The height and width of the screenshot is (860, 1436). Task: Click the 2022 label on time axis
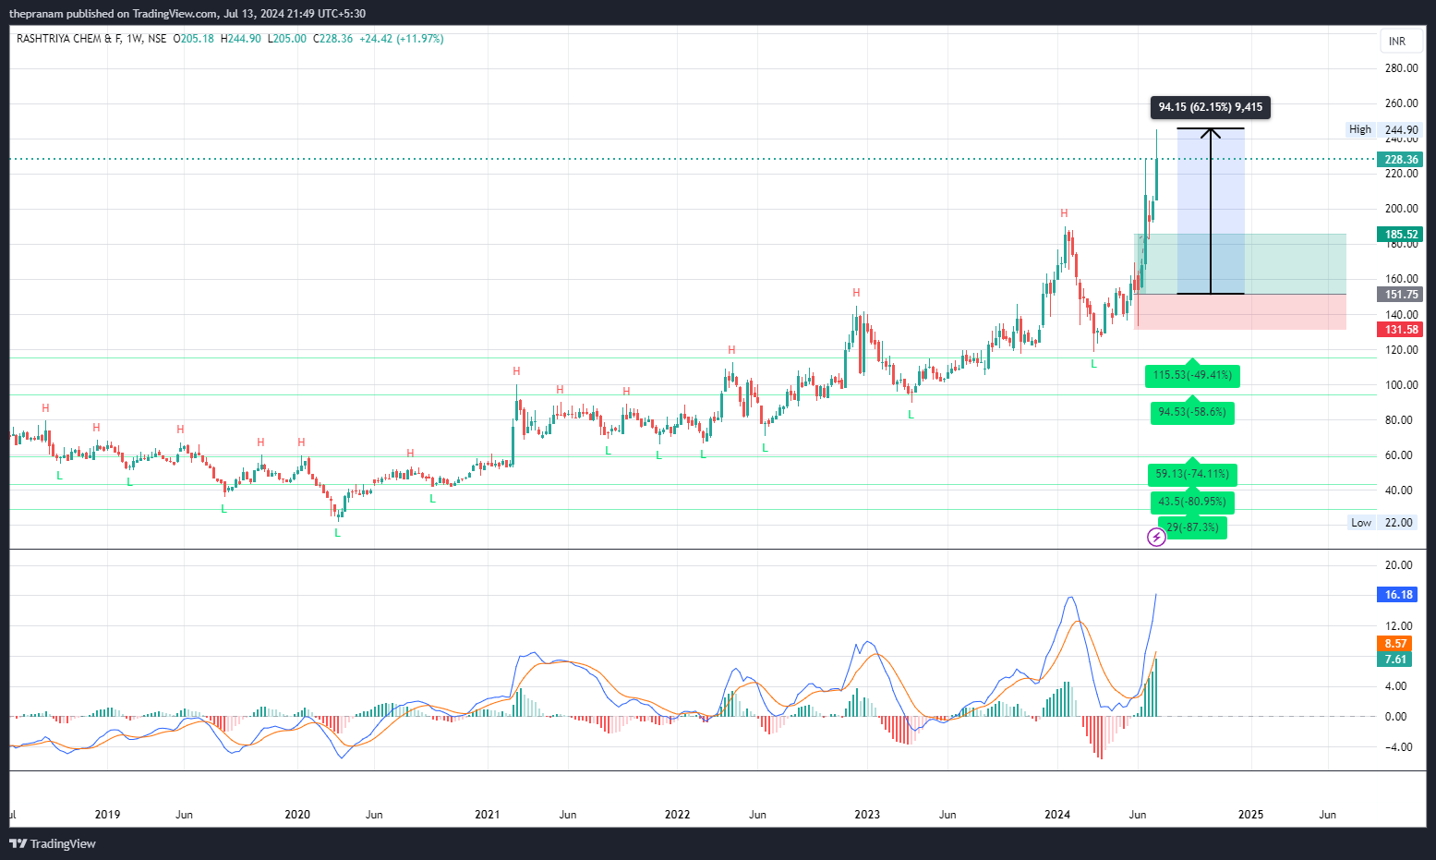(678, 815)
